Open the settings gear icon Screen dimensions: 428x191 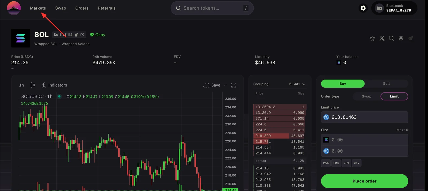[363, 8]
